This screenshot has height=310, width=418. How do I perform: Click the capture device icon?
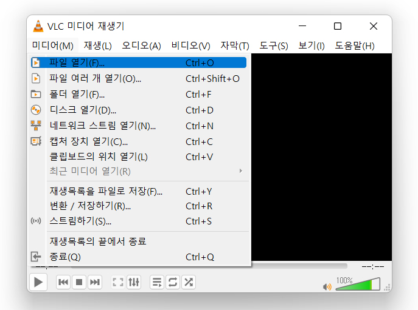point(36,141)
